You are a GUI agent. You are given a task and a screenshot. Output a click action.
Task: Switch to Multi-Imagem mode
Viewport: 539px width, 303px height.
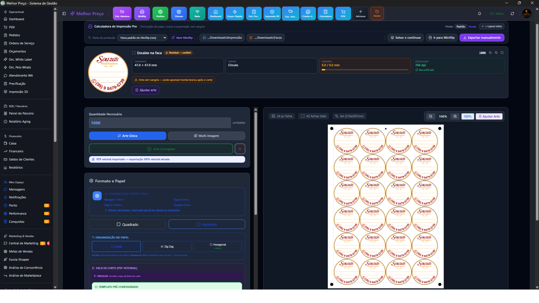pos(206,136)
